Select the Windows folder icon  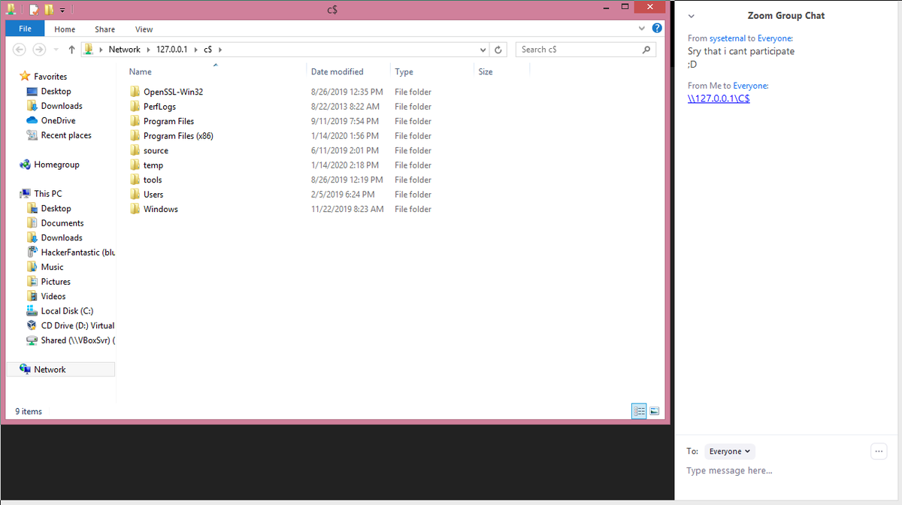135,209
